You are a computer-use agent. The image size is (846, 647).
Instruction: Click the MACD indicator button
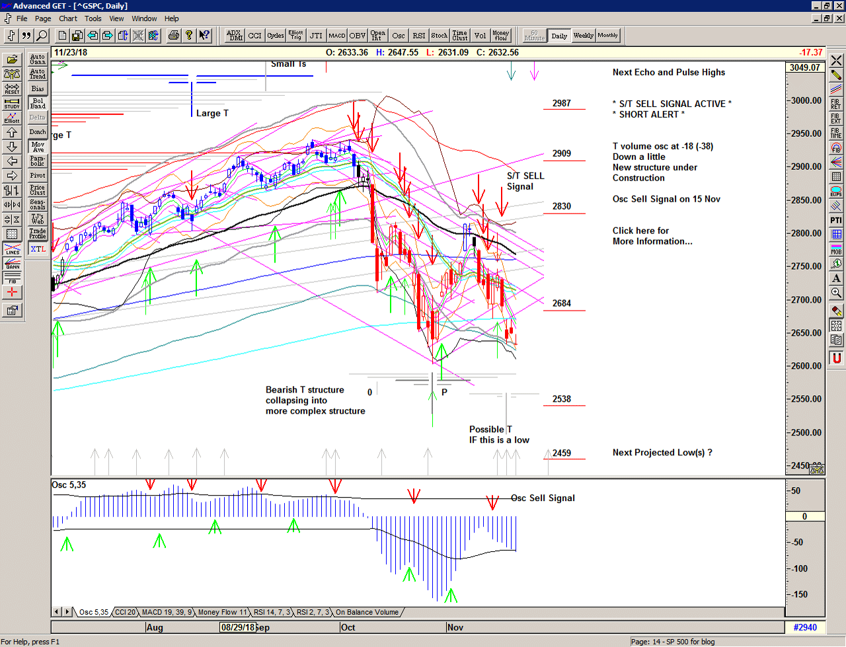click(x=337, y=36)
